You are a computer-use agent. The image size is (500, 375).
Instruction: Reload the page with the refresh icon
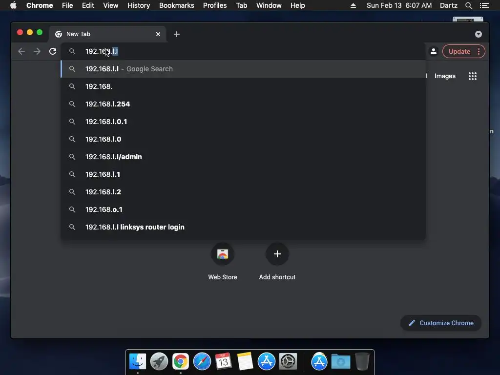click(53, 51)
